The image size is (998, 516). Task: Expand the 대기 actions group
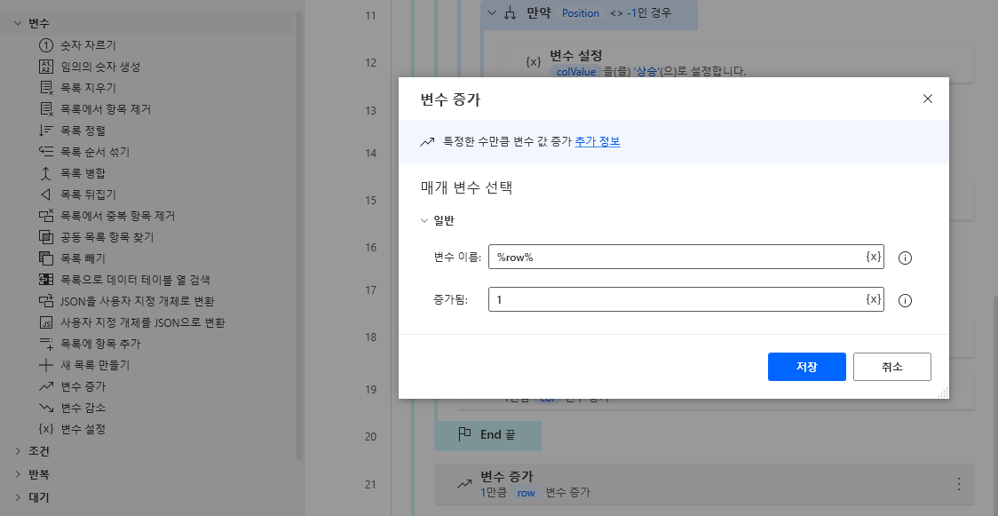point(17,497)
